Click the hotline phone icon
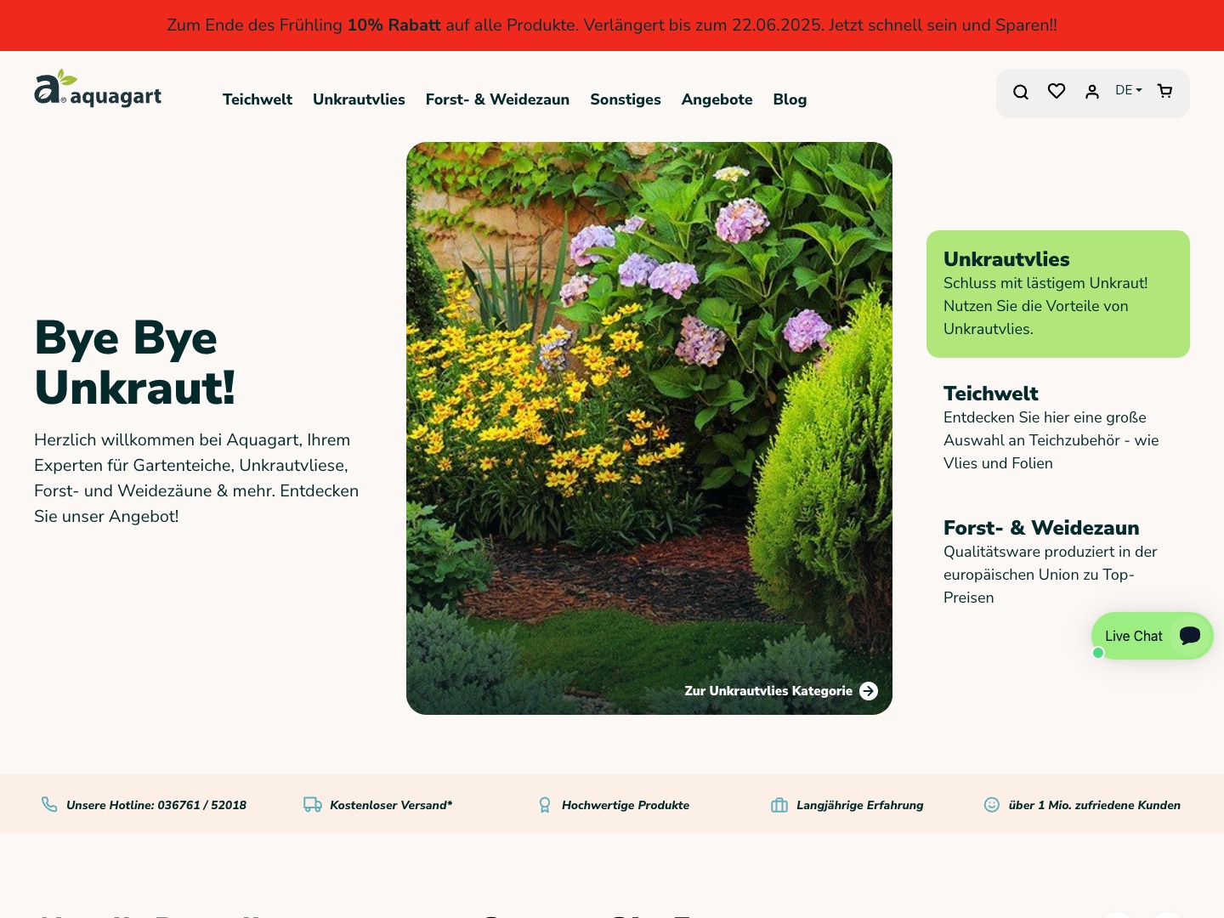 pyautogui.click(x=48, y=804)
